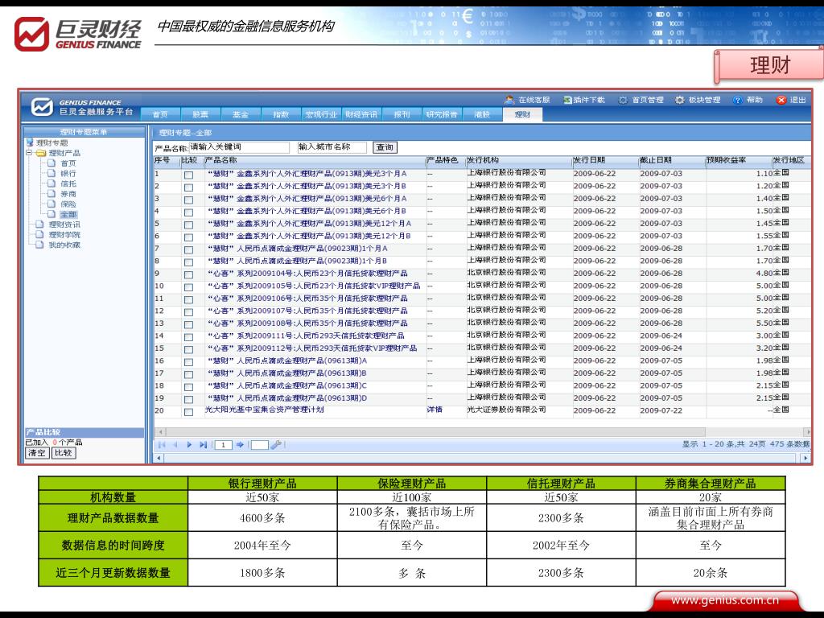Image resolution: width=824 pixels, height=618 pixels.
Task: Switch to the 研究报告 tab
Action: [x=442, y=114]
